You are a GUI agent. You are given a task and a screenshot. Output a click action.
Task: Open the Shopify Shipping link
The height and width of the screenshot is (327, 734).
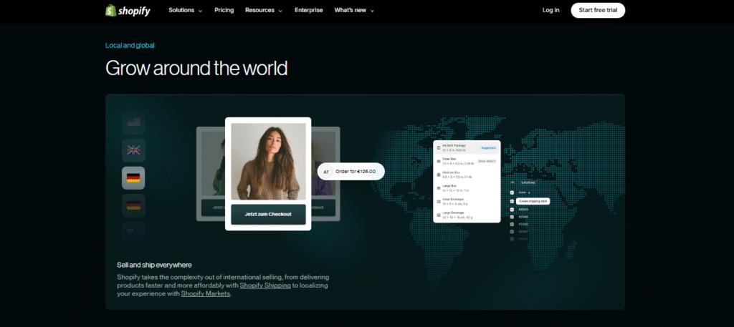[265, 285]
